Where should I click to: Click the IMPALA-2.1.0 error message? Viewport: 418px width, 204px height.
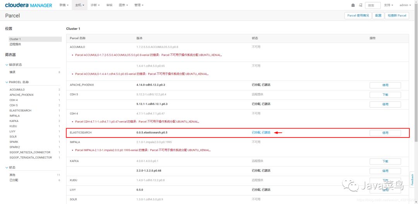[x=143, y=150]
